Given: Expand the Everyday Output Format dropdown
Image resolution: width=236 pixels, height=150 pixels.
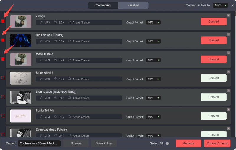Looking at the screenshot, I should (153, 136).
